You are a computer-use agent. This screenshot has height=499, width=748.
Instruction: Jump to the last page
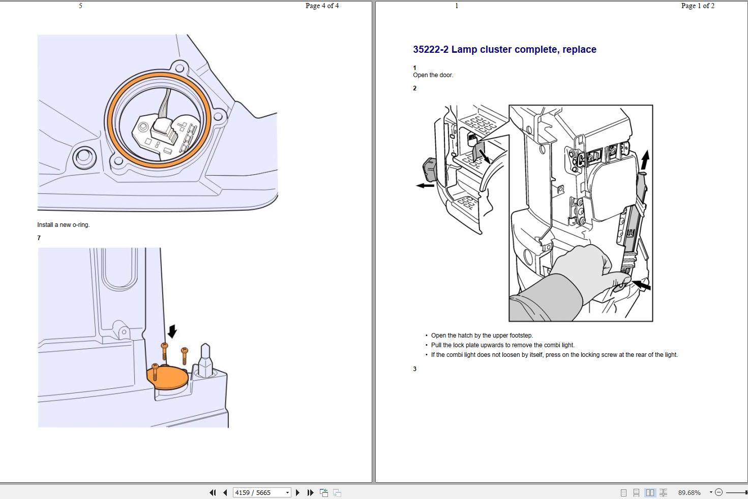(310, 492)
